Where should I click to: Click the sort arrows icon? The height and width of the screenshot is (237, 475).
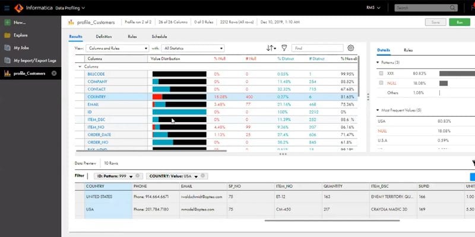coord(271,48)
